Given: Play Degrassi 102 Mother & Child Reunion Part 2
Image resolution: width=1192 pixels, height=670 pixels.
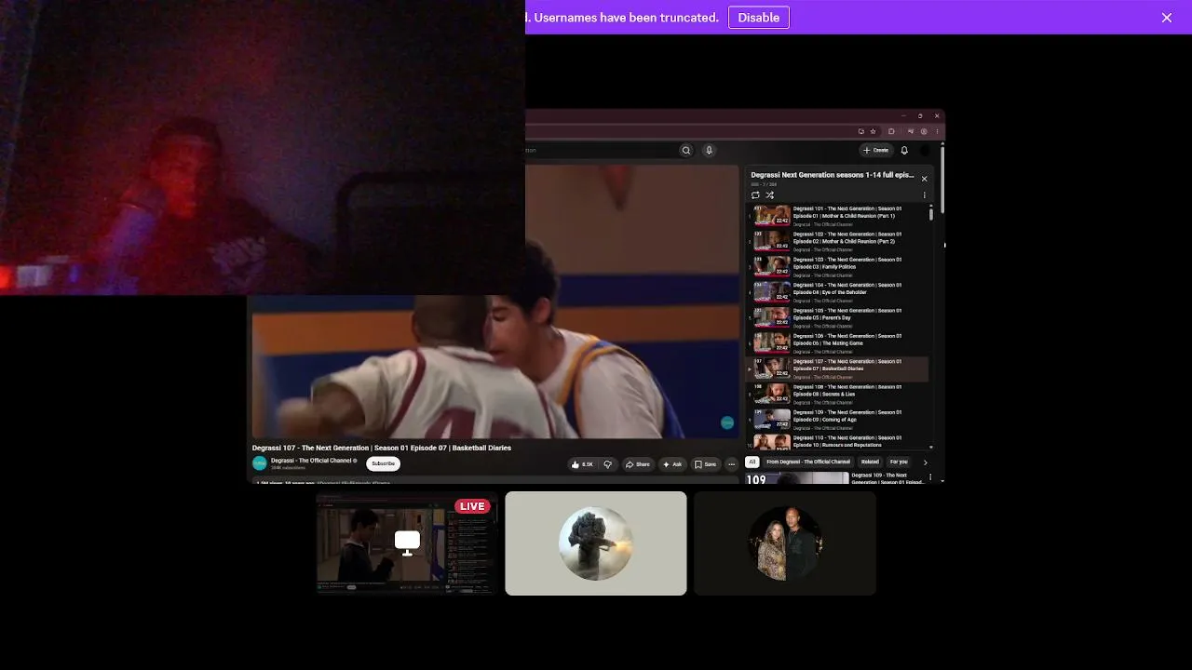Looking at the screenshot, I should (838, 241).
